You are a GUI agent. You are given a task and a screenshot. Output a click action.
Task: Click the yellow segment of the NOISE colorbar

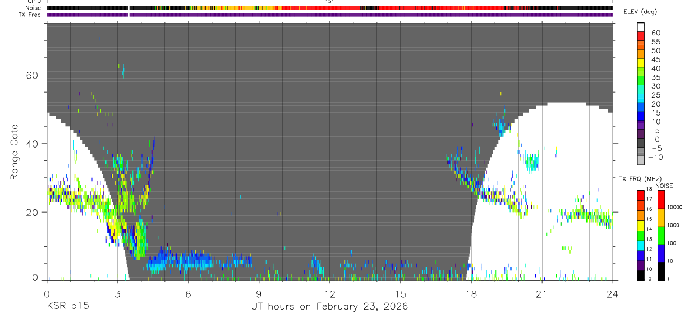(661, 218)
